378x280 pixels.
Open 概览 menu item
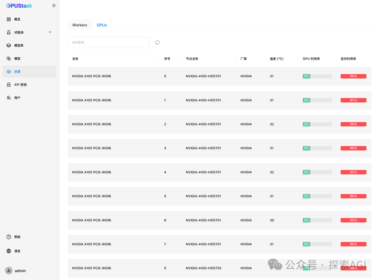(29, 19)
